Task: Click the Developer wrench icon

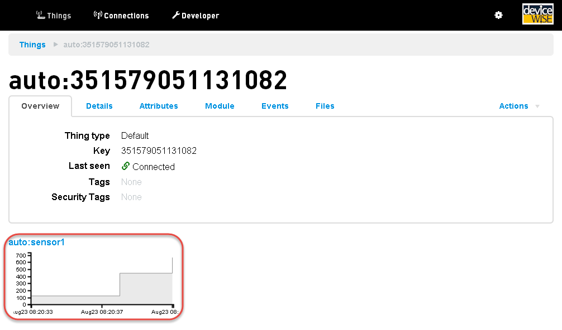Action: click(175, 15)
